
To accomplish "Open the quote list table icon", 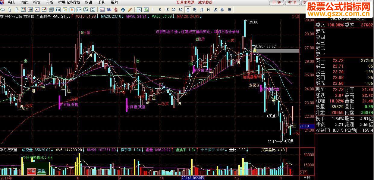I will pyautogui.click(x=30, y=10).
